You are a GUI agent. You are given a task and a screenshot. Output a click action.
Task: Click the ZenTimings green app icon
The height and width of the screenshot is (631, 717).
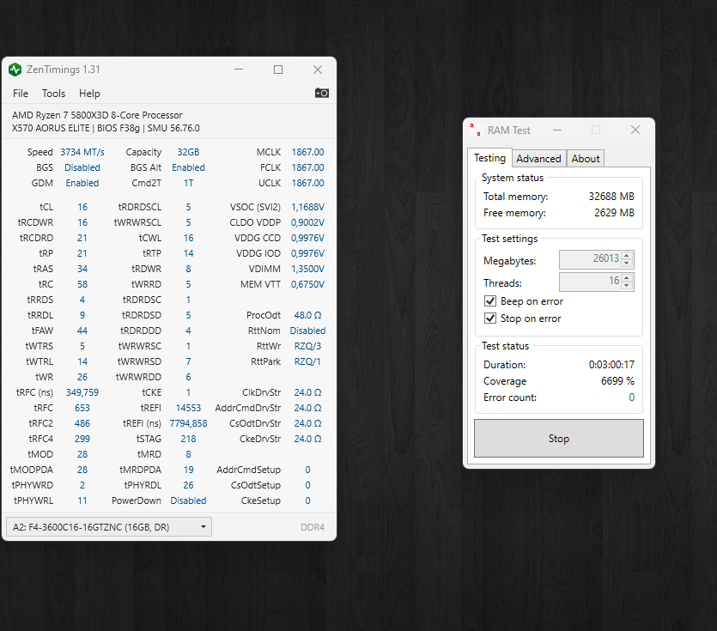pos(15,70)
